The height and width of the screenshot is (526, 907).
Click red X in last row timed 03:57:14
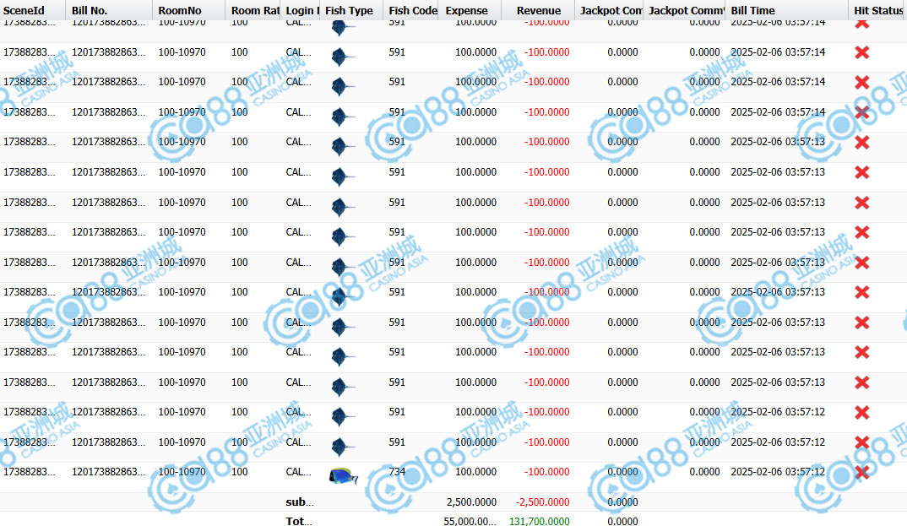(x=862, y=113)
